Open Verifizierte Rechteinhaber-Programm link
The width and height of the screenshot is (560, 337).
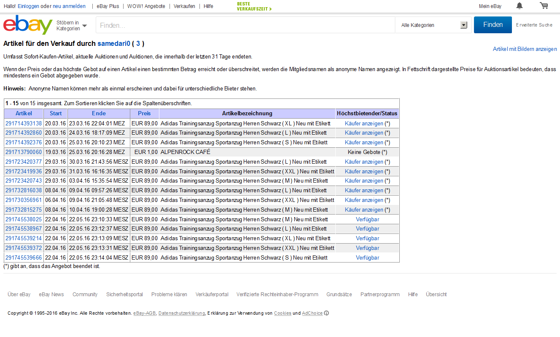click(277, 295)
